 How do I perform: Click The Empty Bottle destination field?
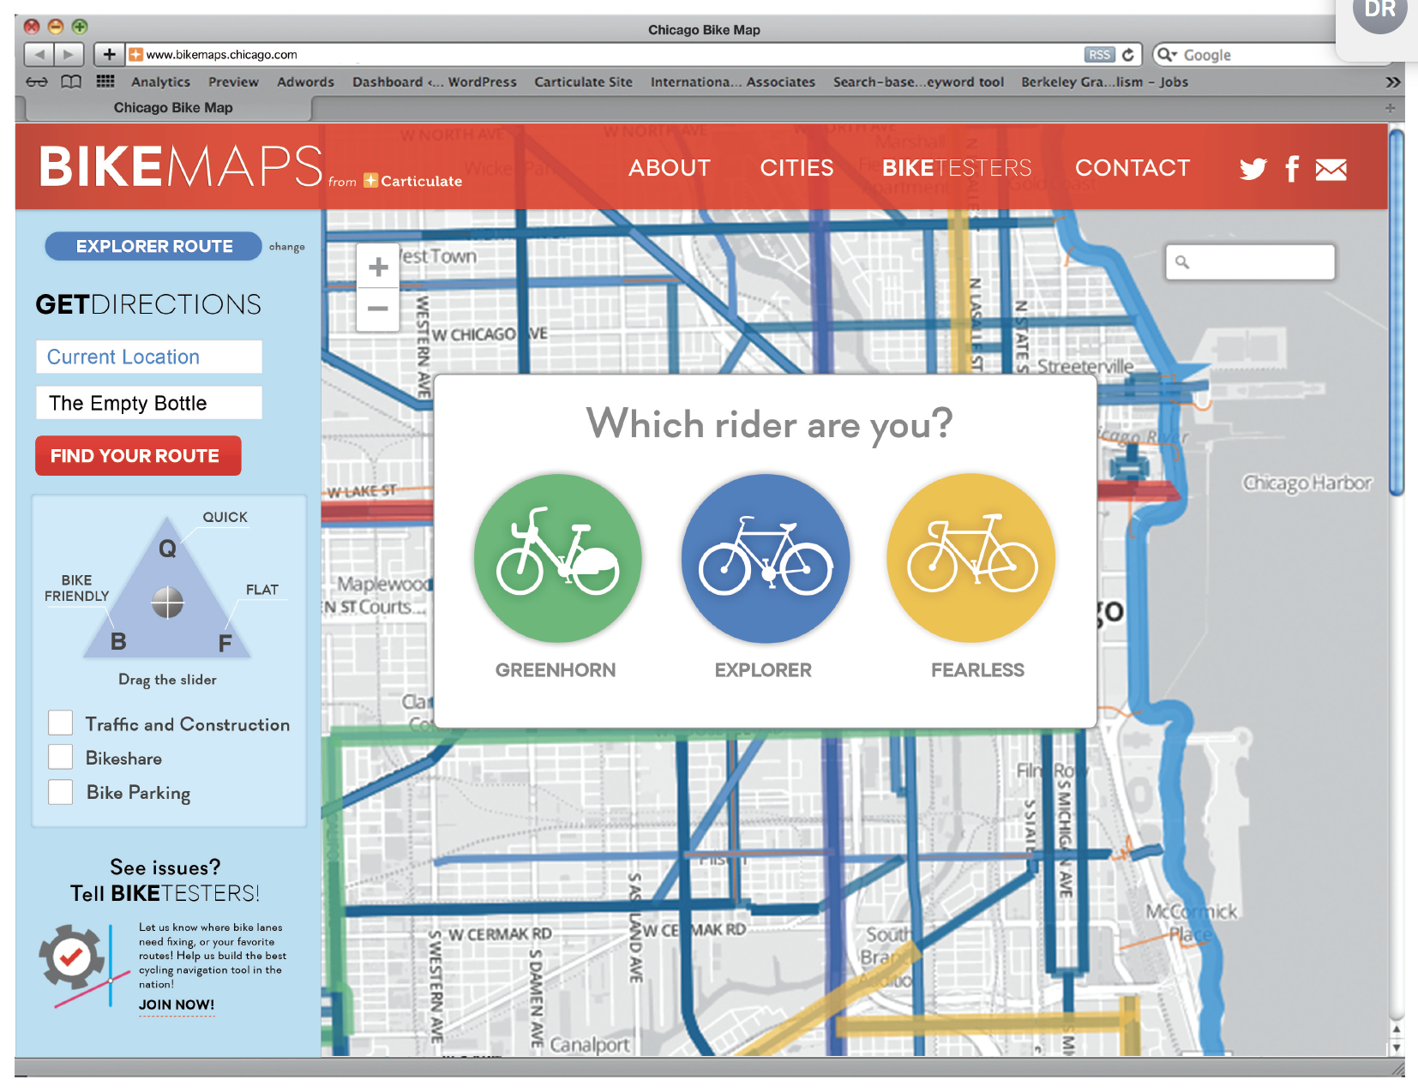tap(149, 403)
